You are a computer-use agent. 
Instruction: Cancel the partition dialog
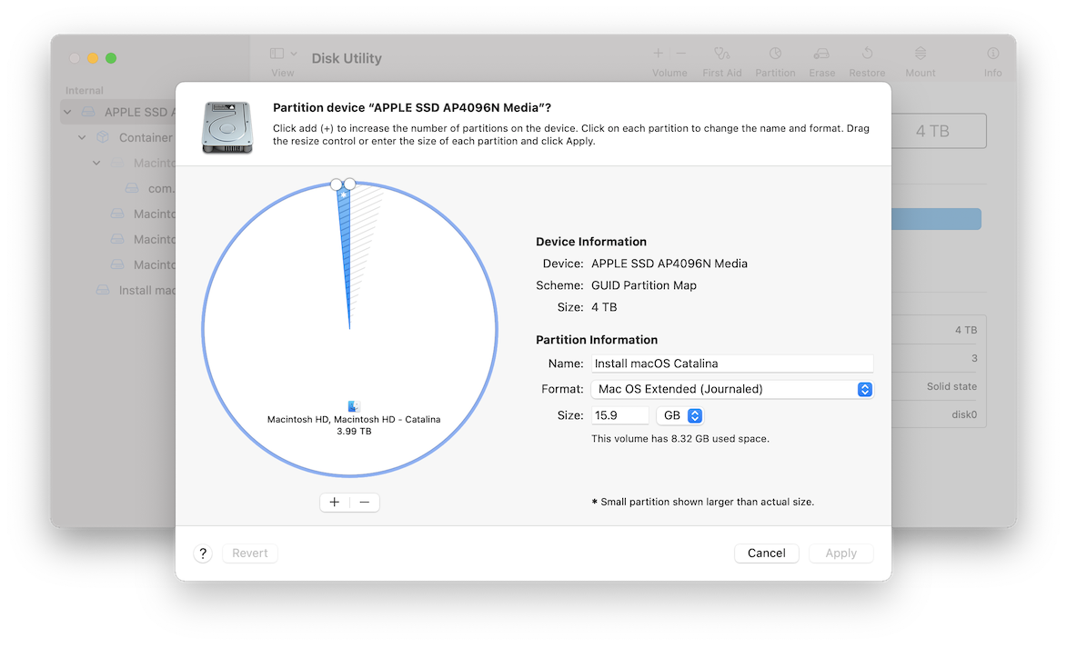(x=766, y=553)
